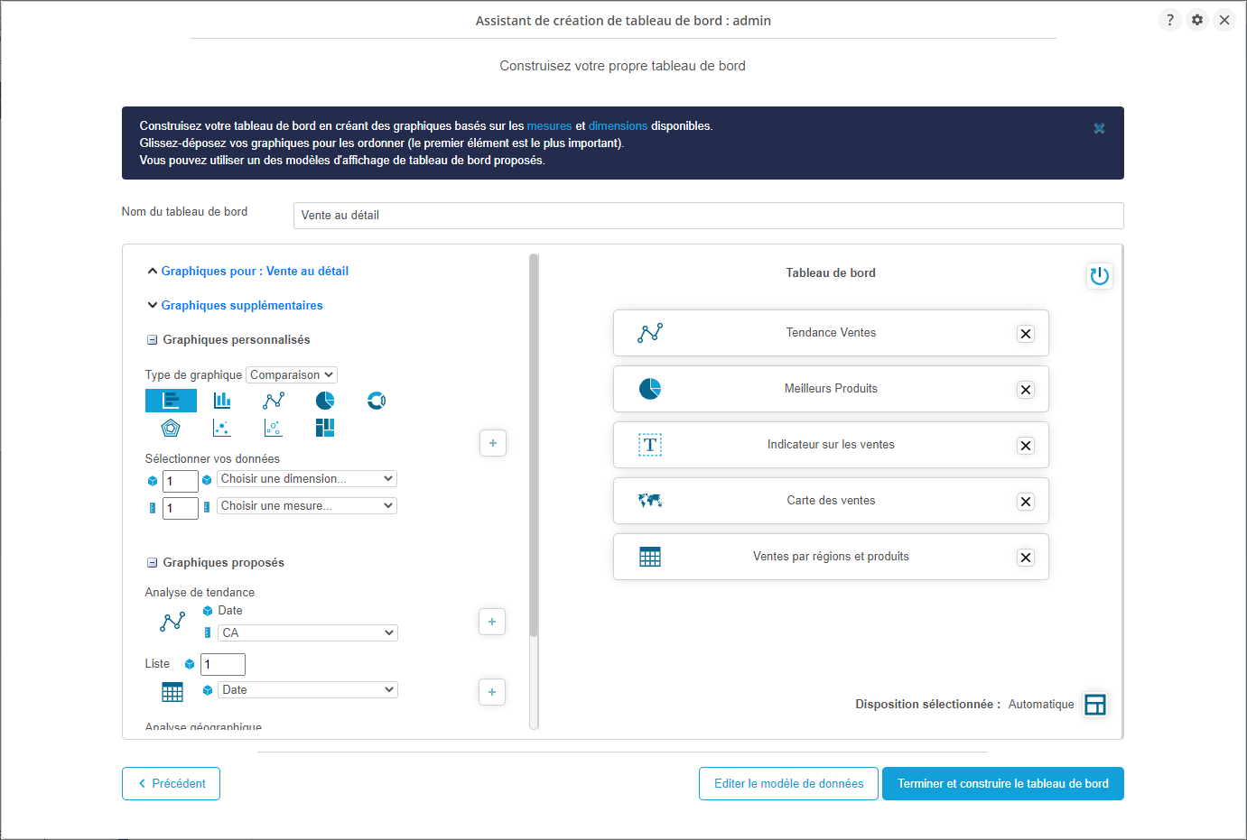Screen dimensions: 1247x840
Task: Click the Liste dimension count field
Action: [x=223, y=664]
